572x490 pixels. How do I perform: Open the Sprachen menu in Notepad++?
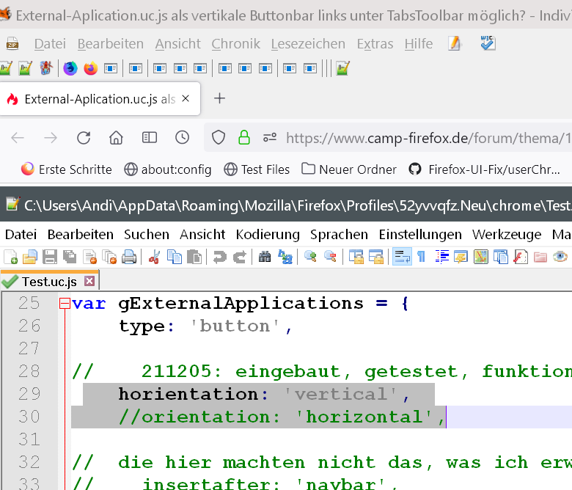pos(339,235)
